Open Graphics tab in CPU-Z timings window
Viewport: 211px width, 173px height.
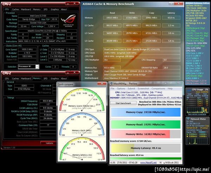[55, 79]
